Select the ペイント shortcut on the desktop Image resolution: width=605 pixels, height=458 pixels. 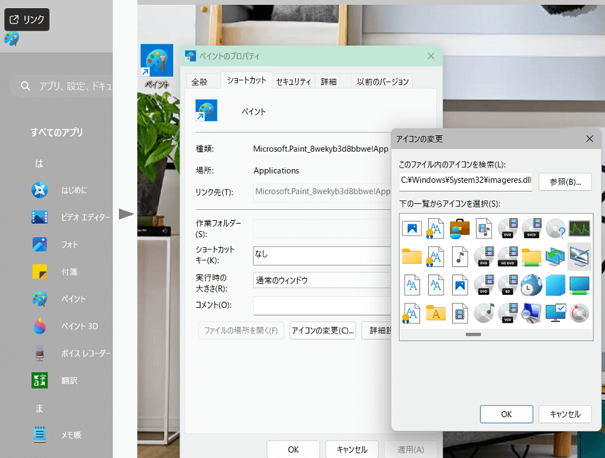click(x=156, y=67)
